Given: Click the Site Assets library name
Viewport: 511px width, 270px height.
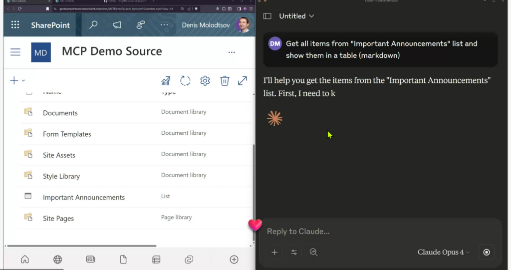Looking at the screenshot, I should (x=59, y=155).
